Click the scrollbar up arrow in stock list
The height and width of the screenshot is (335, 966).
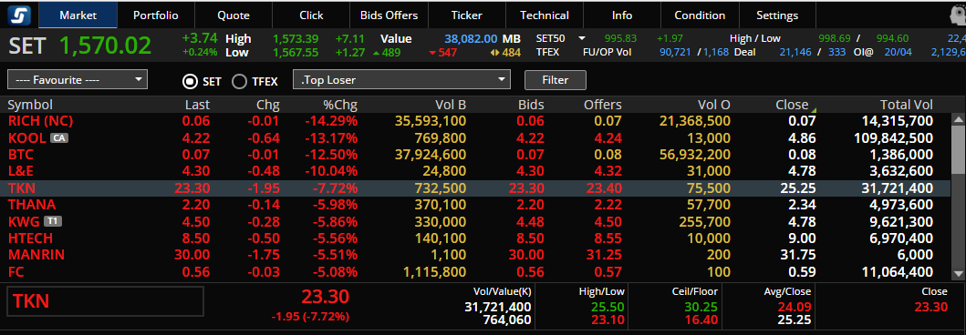click(x=958, y=119)
